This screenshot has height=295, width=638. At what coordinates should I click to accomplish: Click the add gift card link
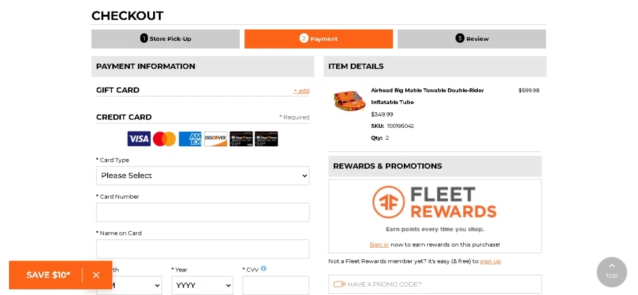301,91
